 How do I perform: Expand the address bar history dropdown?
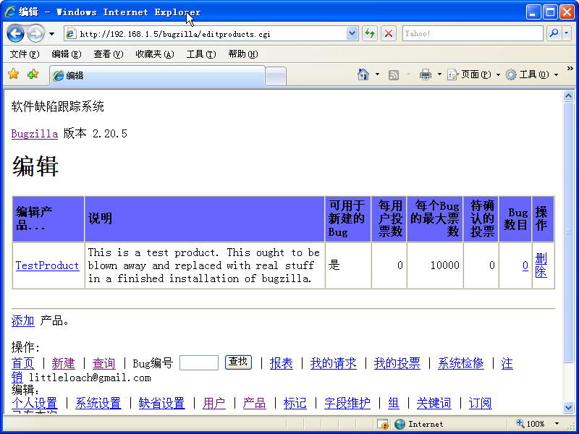pos(352,34)
